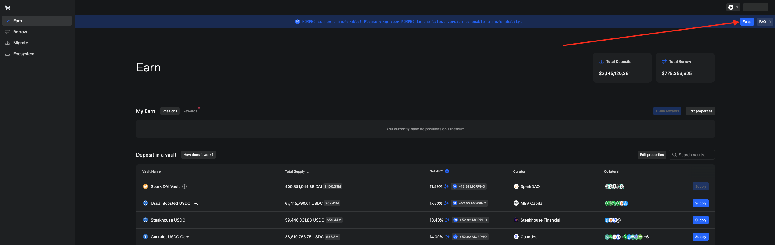
Task: Click the MEV Capital curator logo
Action: pos(516,203)
